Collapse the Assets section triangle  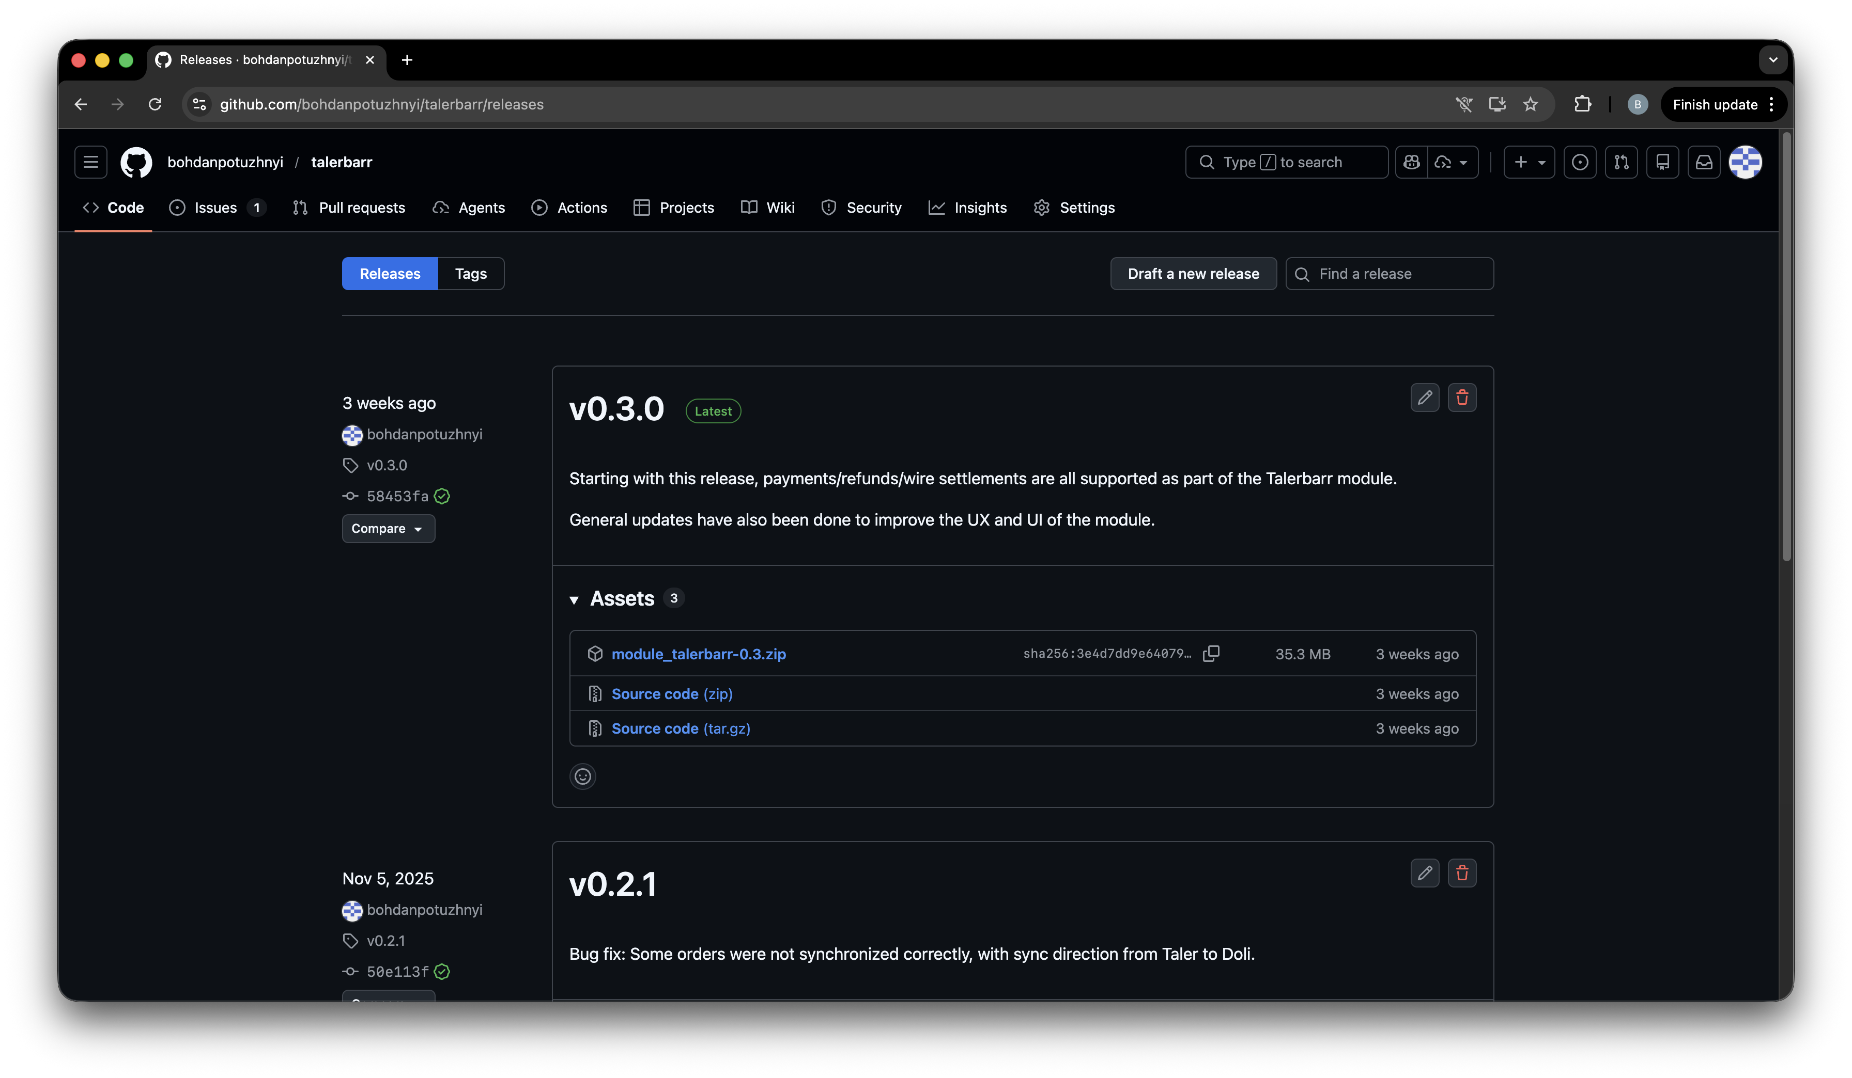(574, 600)
